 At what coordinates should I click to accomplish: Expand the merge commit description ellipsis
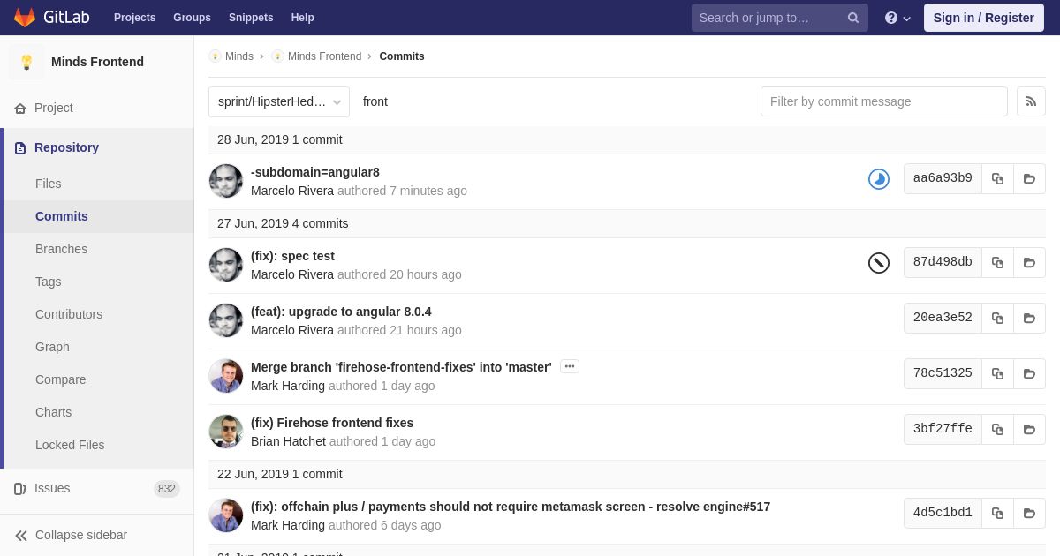[570, 366]
